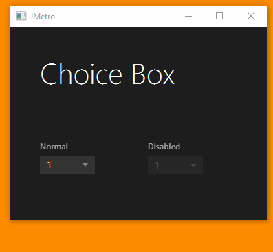
Task: Click the Choice Box heading text
Action: [x=107, y=74]
